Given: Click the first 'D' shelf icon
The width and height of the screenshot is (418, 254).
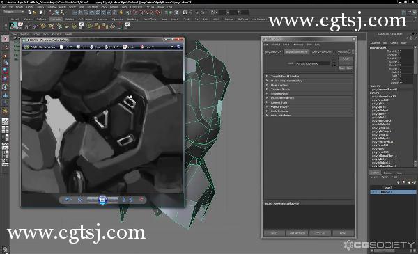Looking at the screenshot, I should pyautogui.click(x=13, y=26).
